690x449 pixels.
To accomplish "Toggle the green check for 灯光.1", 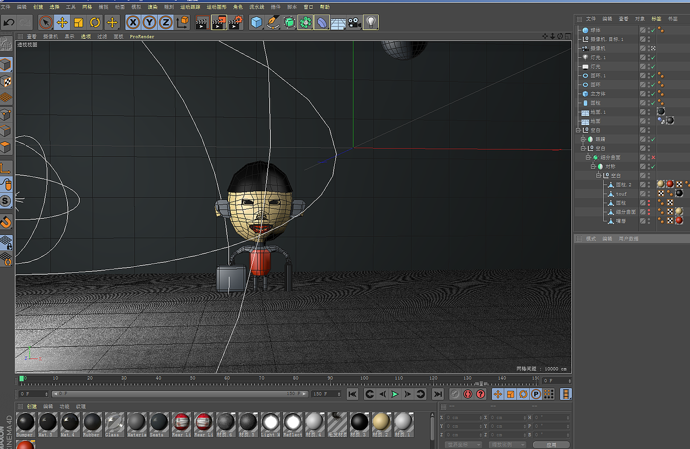I will click(653, 57).
